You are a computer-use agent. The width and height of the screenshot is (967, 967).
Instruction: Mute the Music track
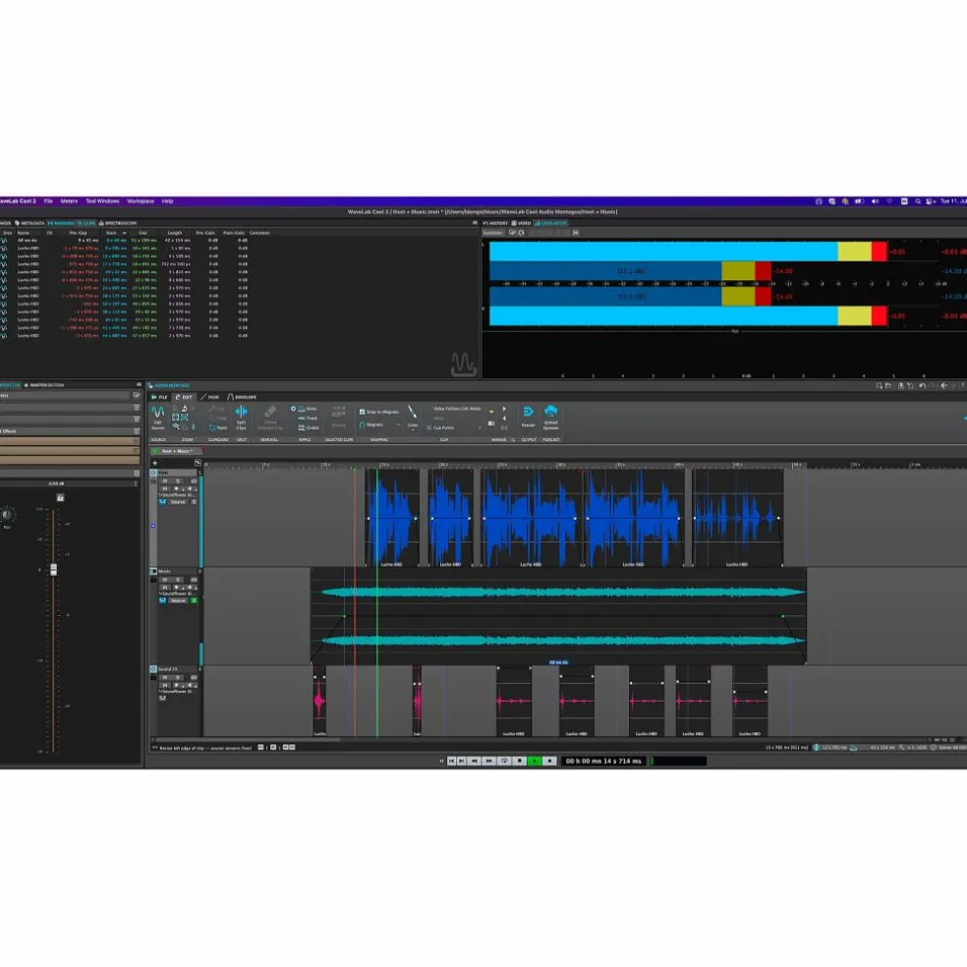pos(165,579)
